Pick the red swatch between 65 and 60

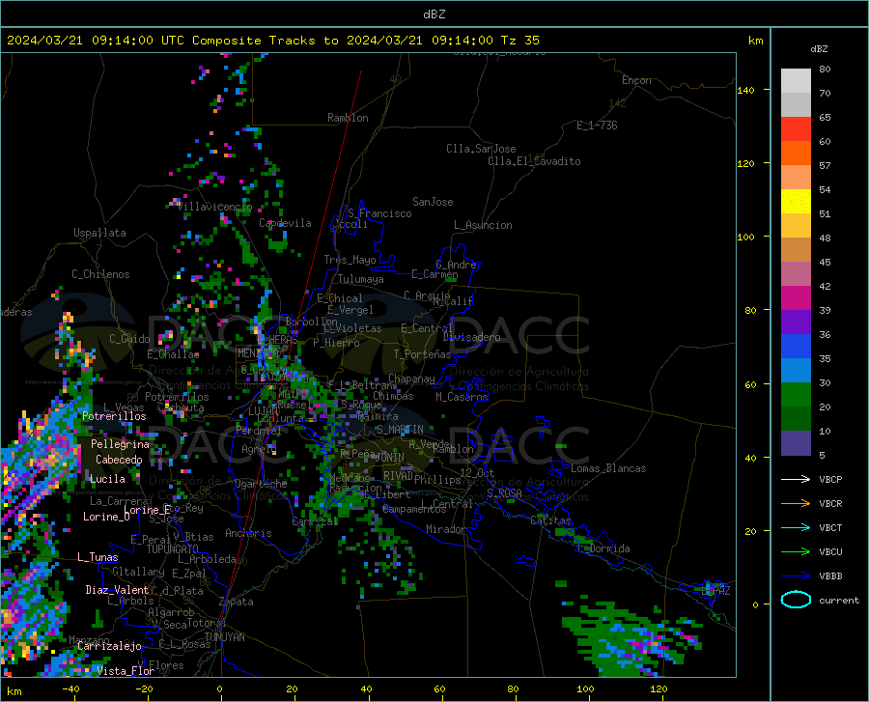click(x=796, y=129)
